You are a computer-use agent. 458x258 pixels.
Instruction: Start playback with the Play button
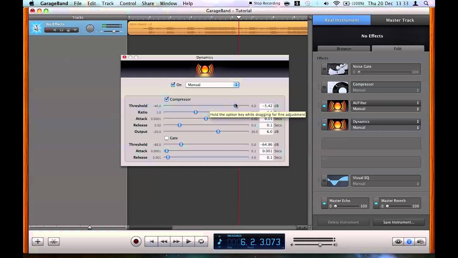[189, 242]
